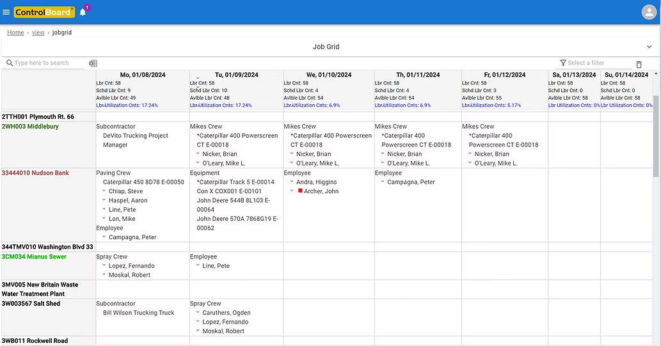
Task: Expand Chiap, Steve under Paving Crew
Action: pos(104,191)
